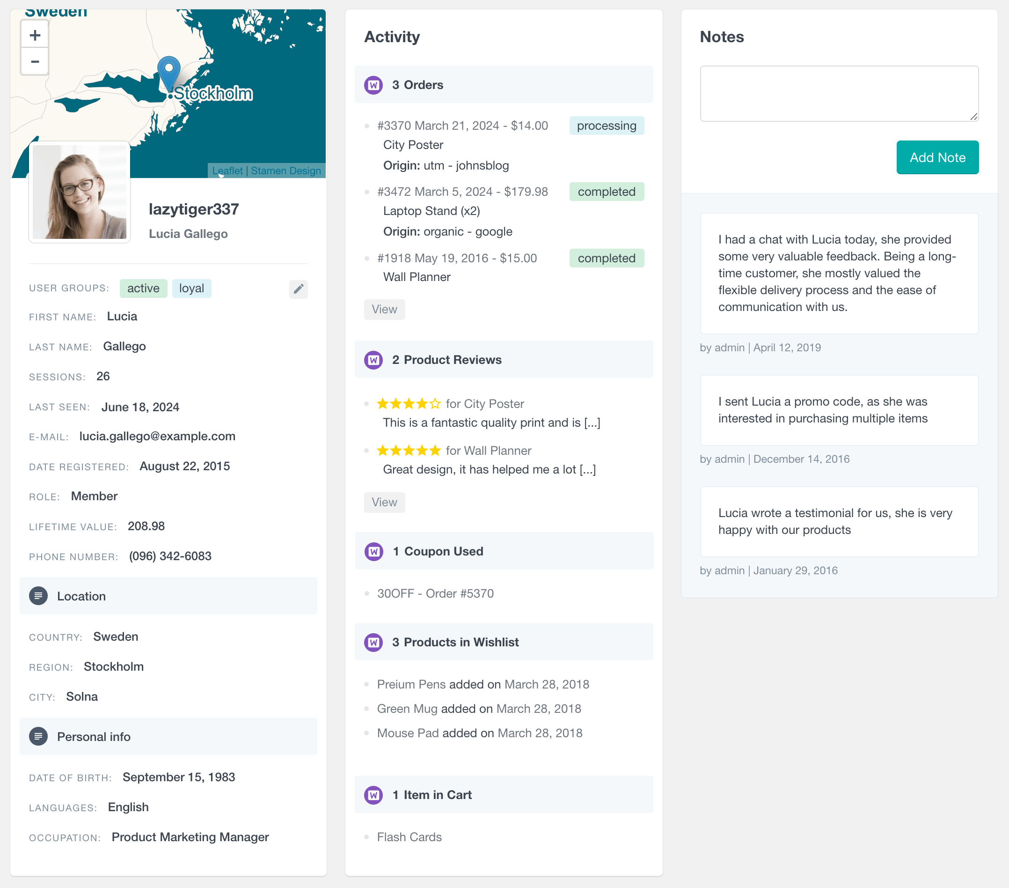Click the Personal info section icon
The width and height of the screenshot is (1009, 888).
[x=38, y=737]
